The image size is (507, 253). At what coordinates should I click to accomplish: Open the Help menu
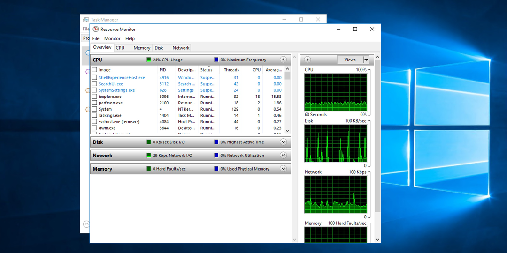click(x=130, y=38)
